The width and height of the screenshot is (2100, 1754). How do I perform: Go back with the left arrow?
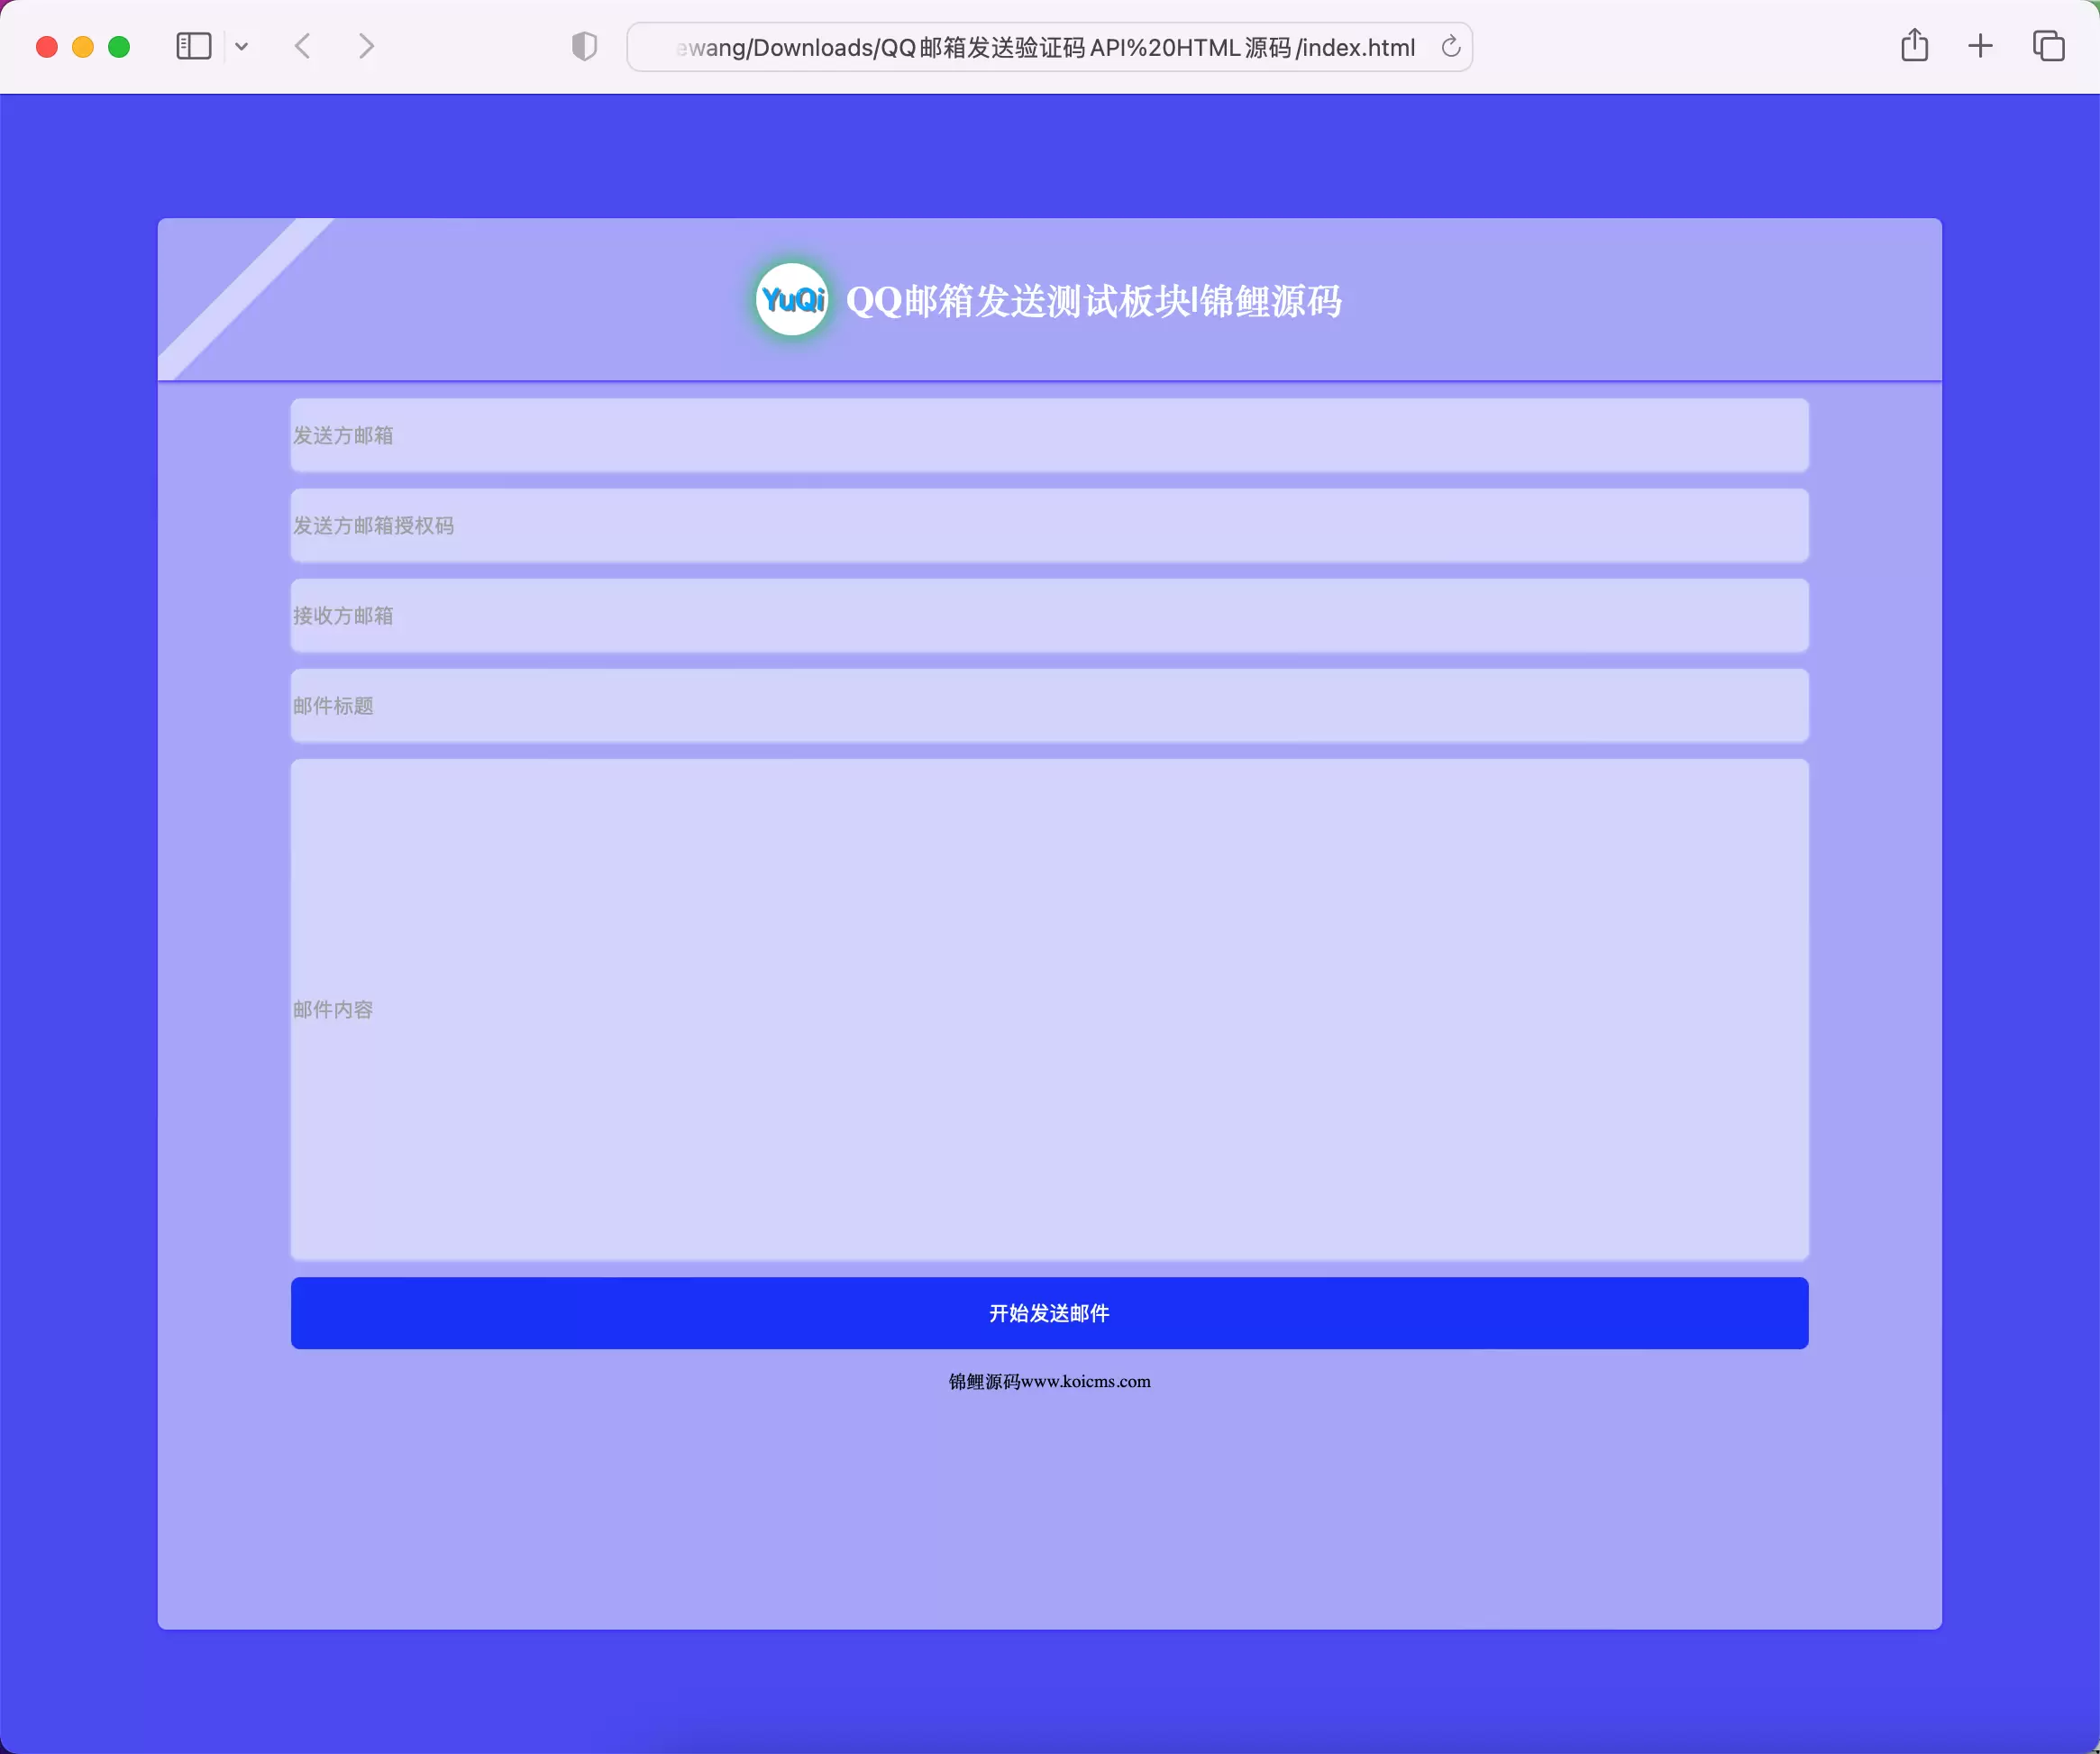303,46
